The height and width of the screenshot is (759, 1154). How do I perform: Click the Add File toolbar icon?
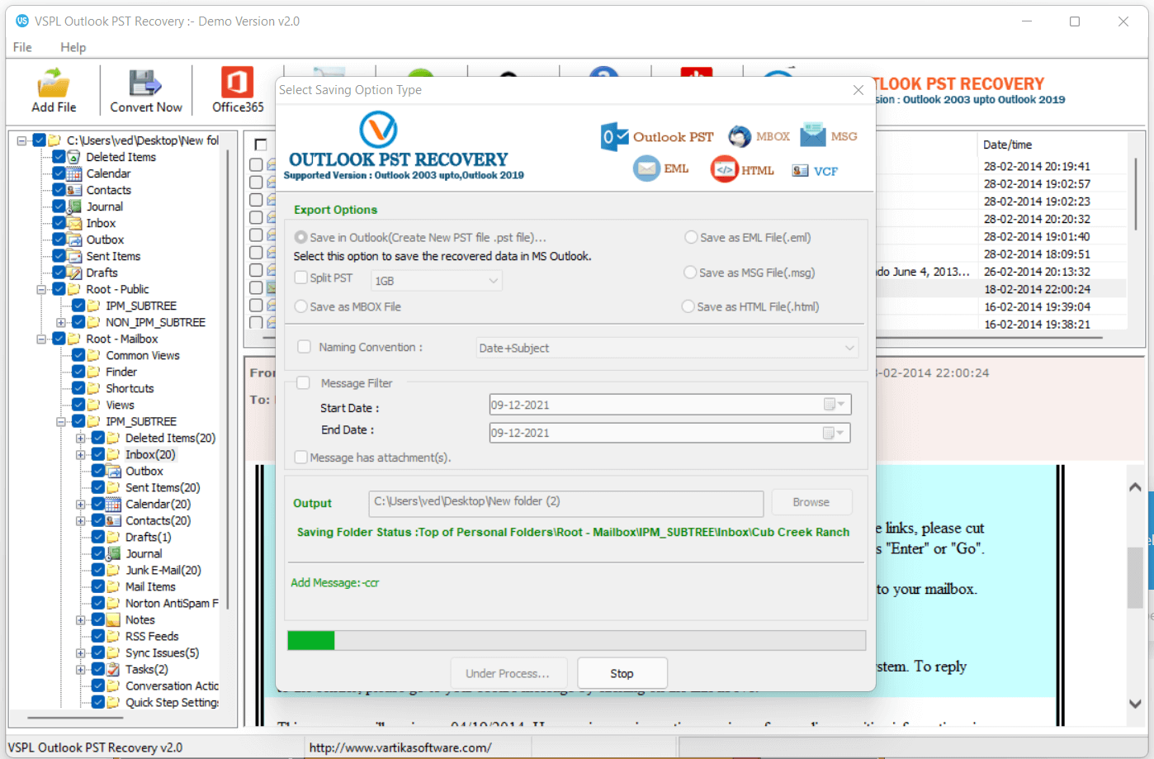point(54,83)
